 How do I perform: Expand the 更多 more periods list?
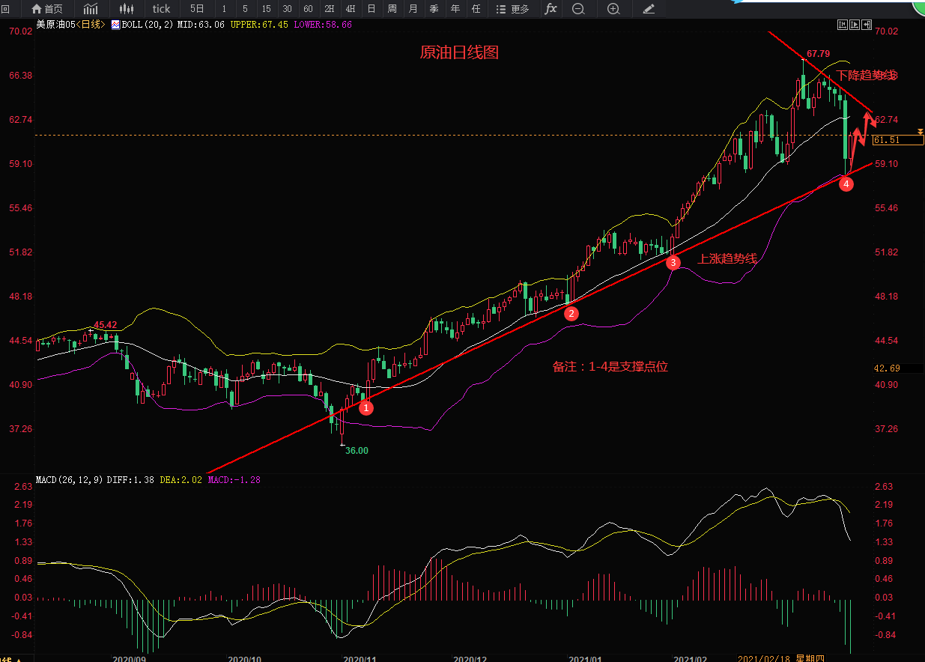[513, 9]
